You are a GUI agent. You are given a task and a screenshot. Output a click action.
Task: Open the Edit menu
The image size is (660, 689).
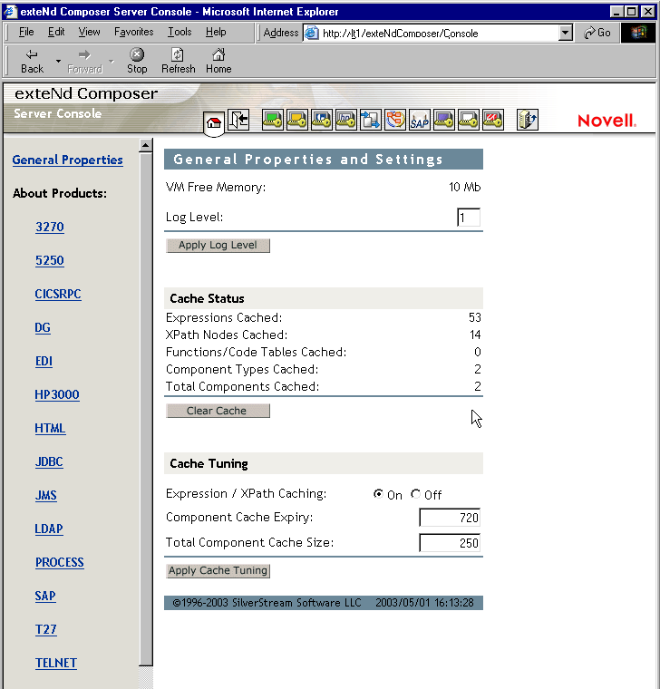56,32
